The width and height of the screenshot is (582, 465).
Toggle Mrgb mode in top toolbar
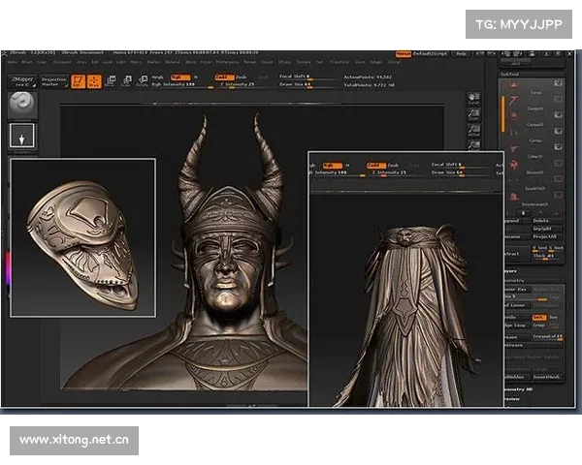click(158, 77)
